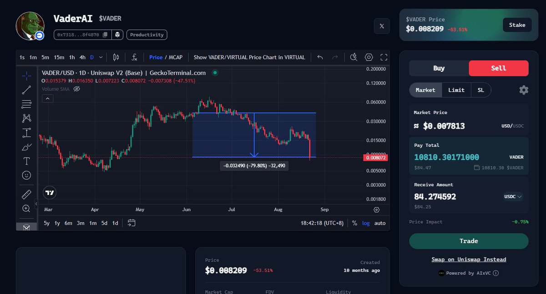The width and height of the screenshot is (546, 294).
Task: Set chart interval to 4h
Action: point(82,57)
